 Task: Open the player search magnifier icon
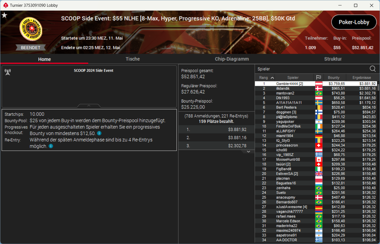(373, 69)
